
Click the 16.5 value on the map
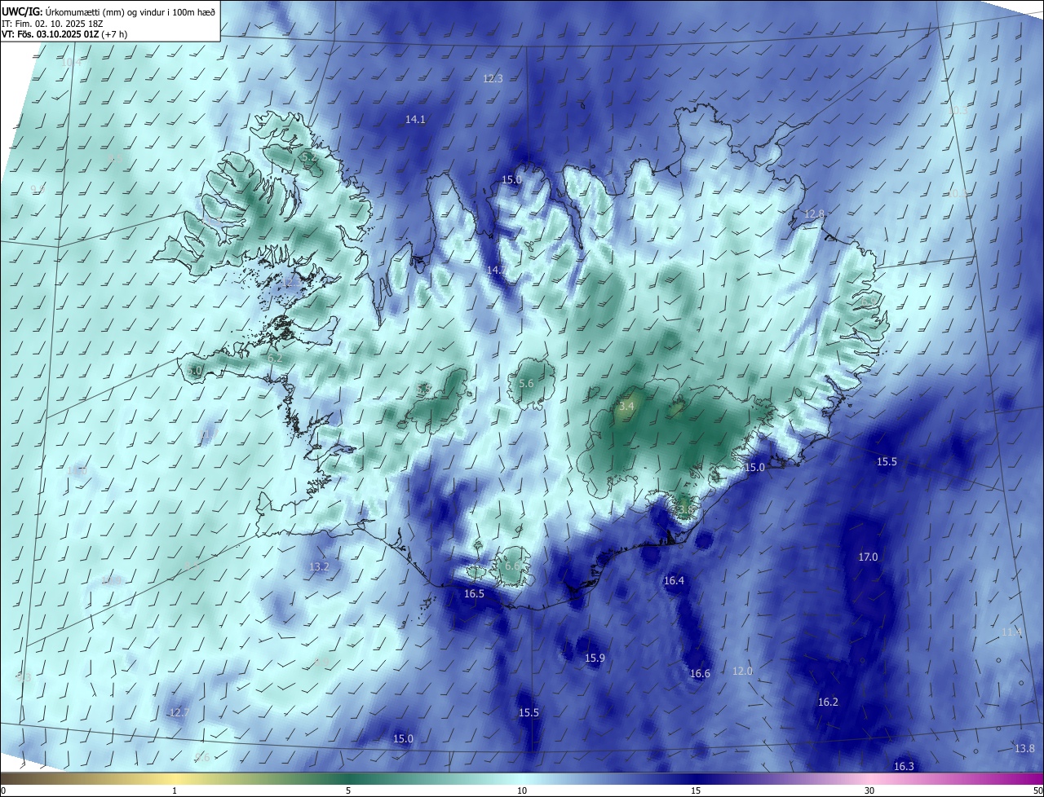(474, 594)
